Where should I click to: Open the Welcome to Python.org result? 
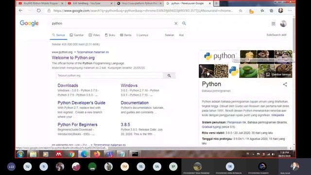[x=73, y=58]
